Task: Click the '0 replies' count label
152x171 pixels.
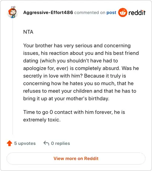Action: point(60,143)
